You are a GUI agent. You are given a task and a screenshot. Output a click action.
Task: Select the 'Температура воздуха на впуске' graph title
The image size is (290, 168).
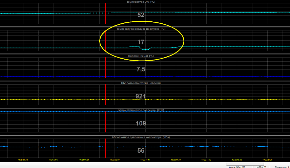(141, 29)
